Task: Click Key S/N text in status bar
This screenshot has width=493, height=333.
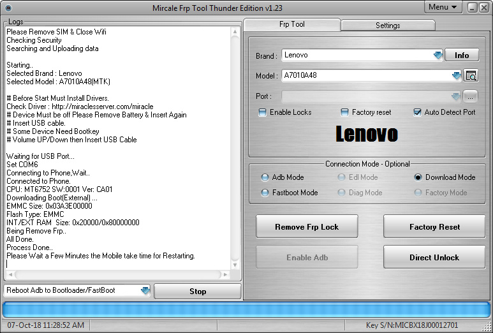Action: 412,325
